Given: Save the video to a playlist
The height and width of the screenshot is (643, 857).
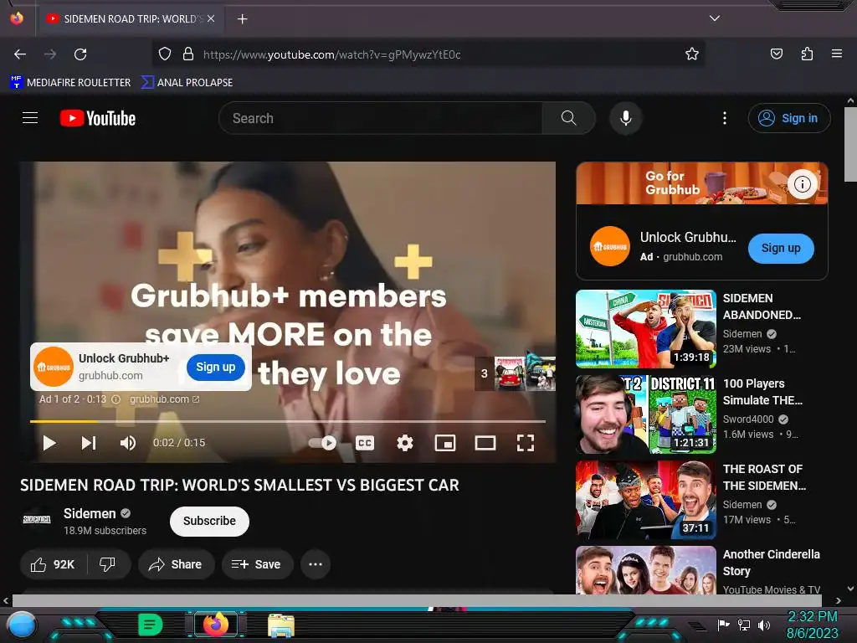Looking at the screenshot, I should click(257, 564).
